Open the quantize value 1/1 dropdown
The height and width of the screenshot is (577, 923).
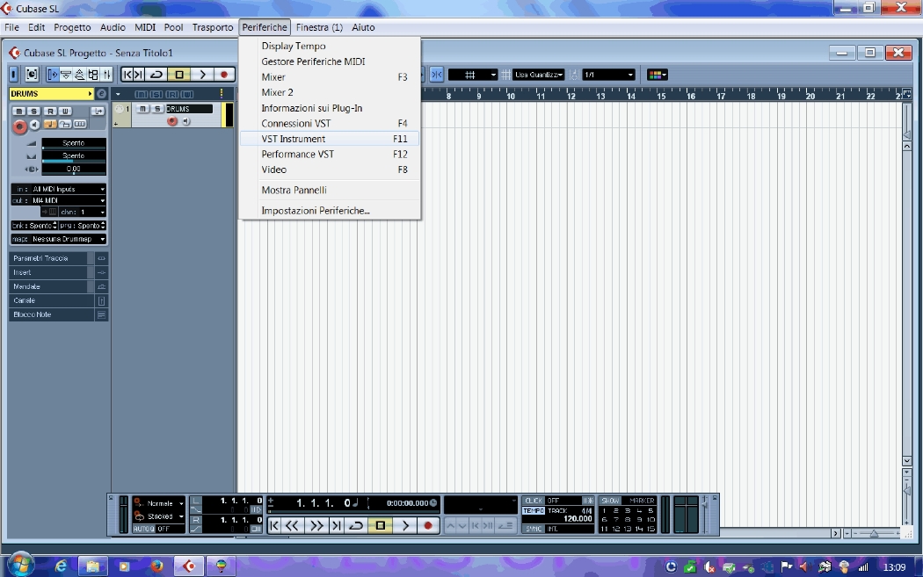[x=608, y=75]
